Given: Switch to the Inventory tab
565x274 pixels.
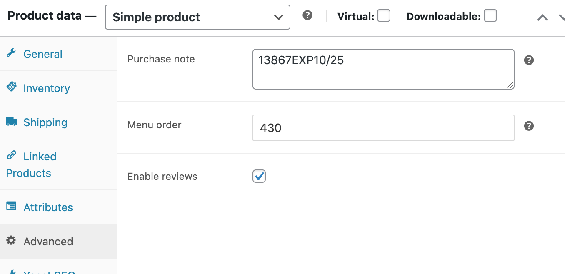Looking at the screenshot, I should click(x=47, y=88).
